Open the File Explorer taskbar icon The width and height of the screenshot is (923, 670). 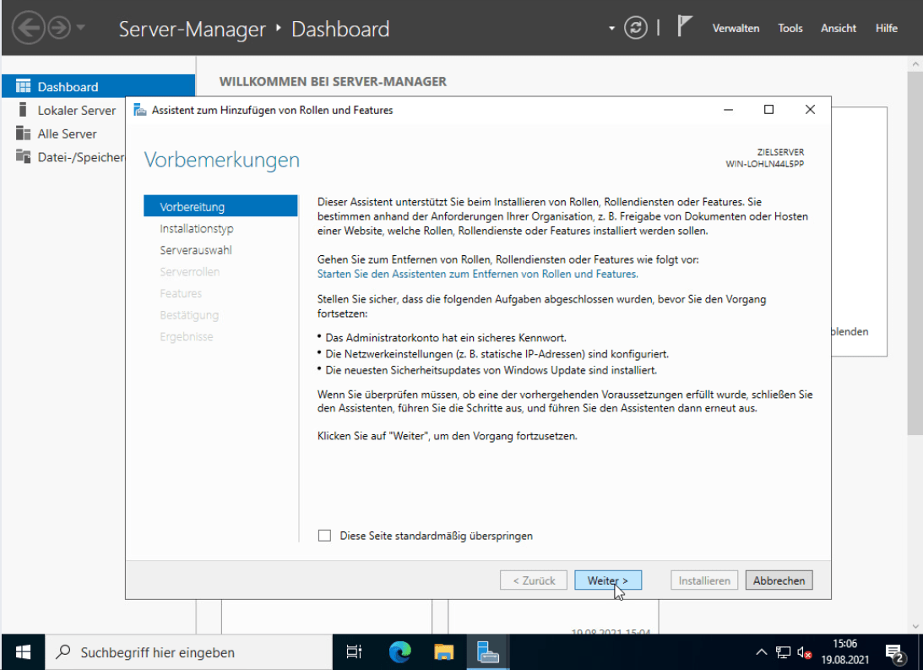[x=444, y=652]
